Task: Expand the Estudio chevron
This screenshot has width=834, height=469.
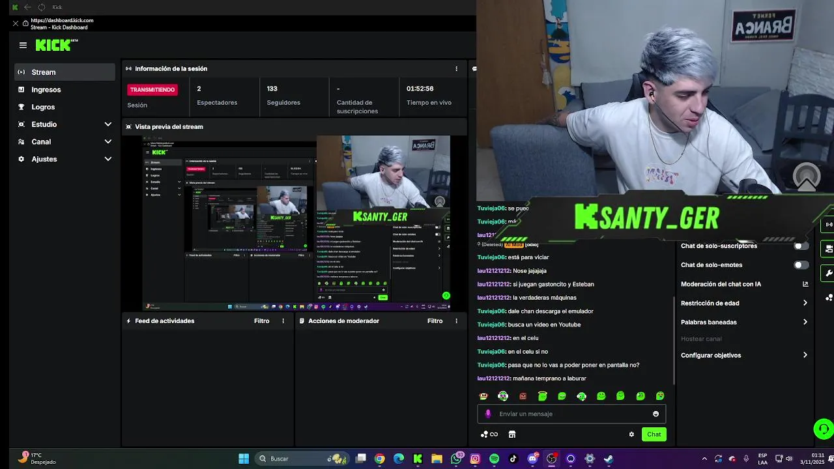Action: [108, 124]
